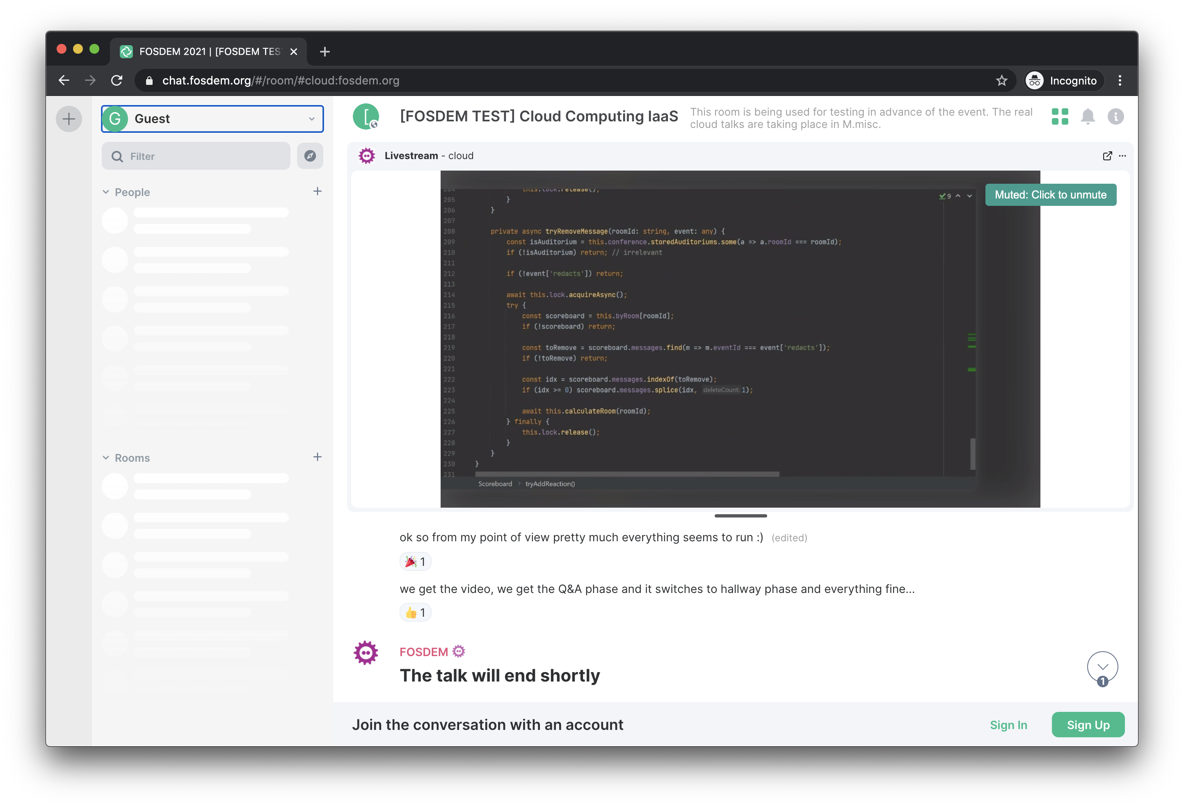Close the FOSDEM 2021 tab
Viewport: 1184px width, 807px height.
[294, 51]
